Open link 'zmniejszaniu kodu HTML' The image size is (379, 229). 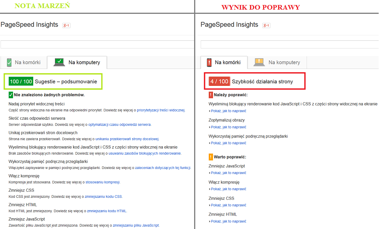pos(107,211)
